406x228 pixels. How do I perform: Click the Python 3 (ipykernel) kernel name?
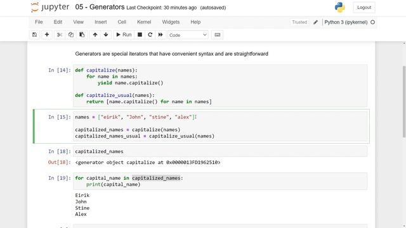click(x=346, y=22)
